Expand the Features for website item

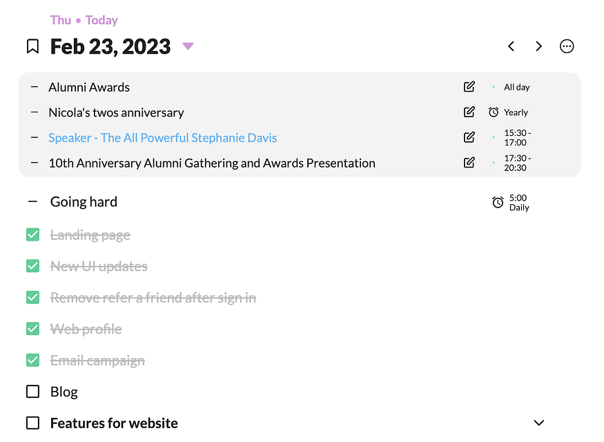click(x=539, y=423)
